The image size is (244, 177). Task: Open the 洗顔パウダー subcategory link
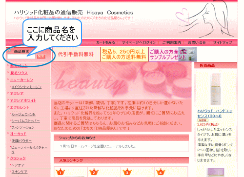pyautogui.click(x=21, y=141)
